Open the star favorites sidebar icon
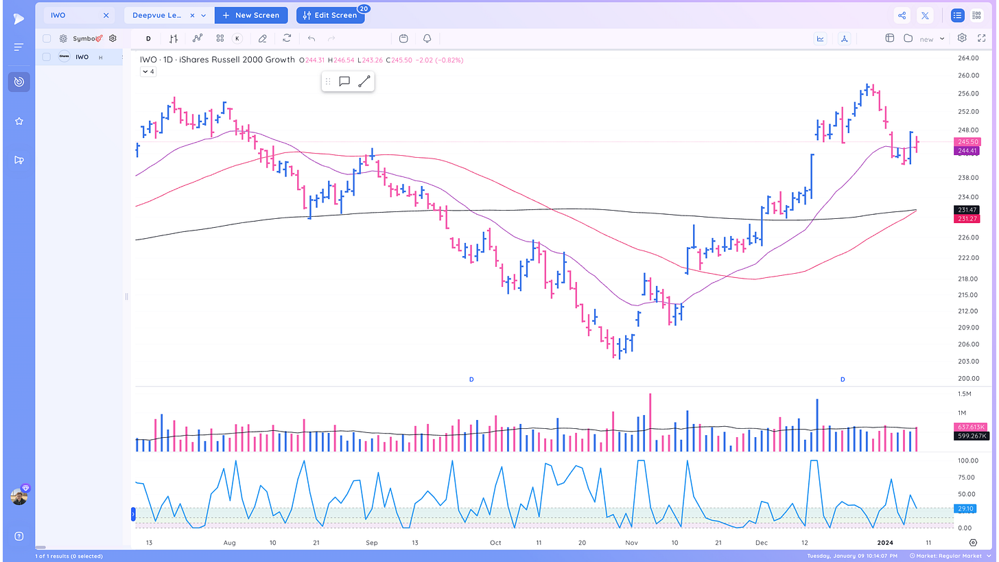 tap(19, 121)
